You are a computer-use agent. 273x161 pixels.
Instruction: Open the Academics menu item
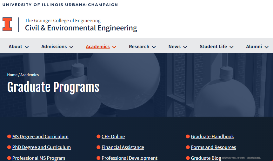(x=98, y=47)
